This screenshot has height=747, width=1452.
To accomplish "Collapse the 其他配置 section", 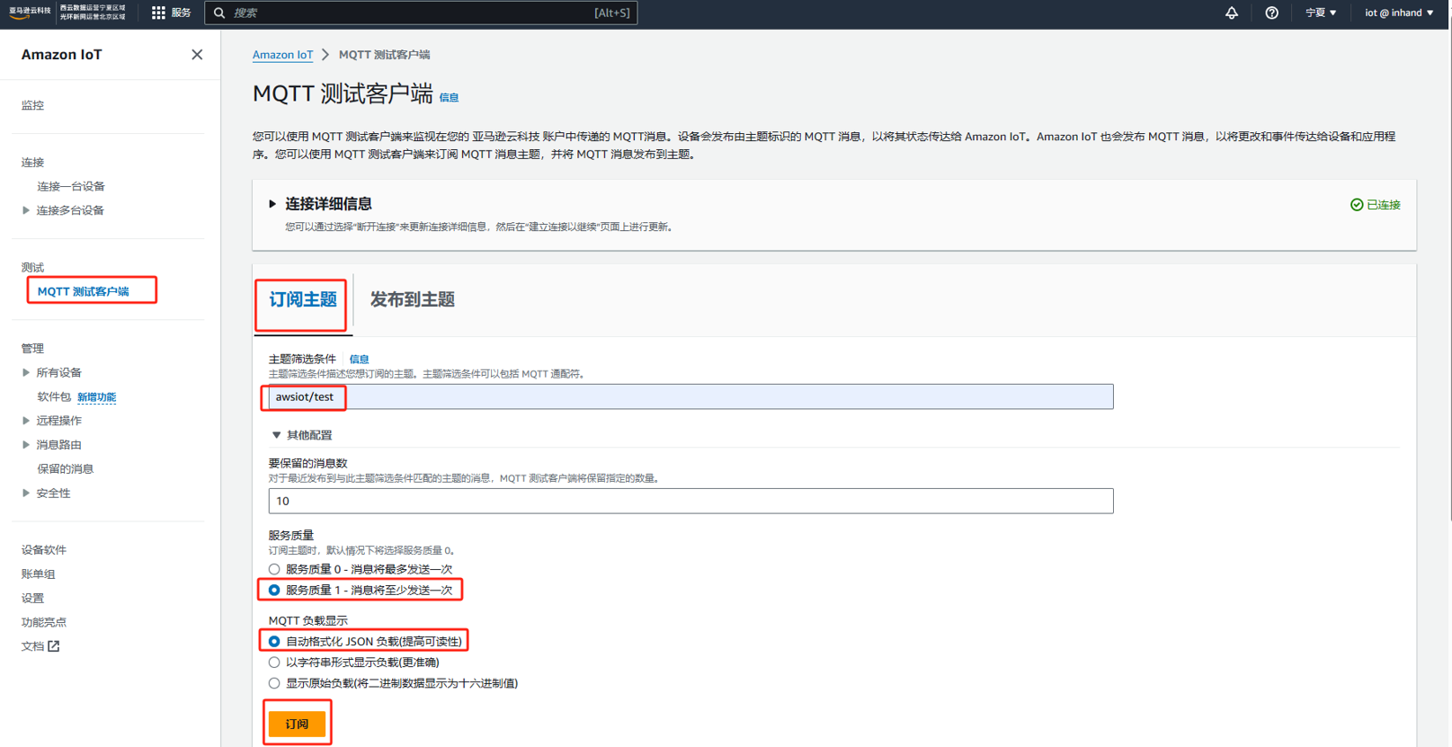I will pyautogui.click(x=276, y=435).
